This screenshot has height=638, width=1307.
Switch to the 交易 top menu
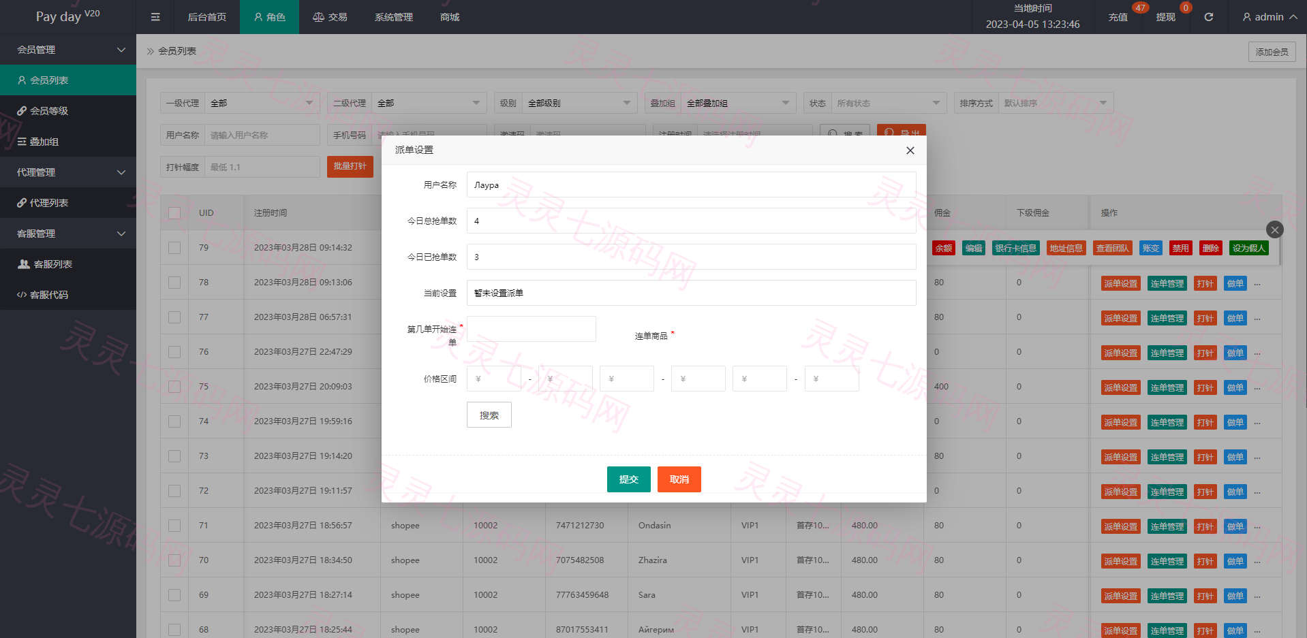(330, 17)
